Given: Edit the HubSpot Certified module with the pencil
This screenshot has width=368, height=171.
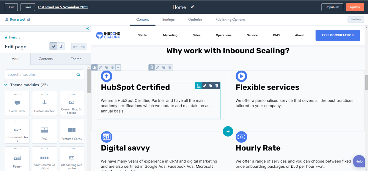Looking at the screenshot, I should click(205, 86).
